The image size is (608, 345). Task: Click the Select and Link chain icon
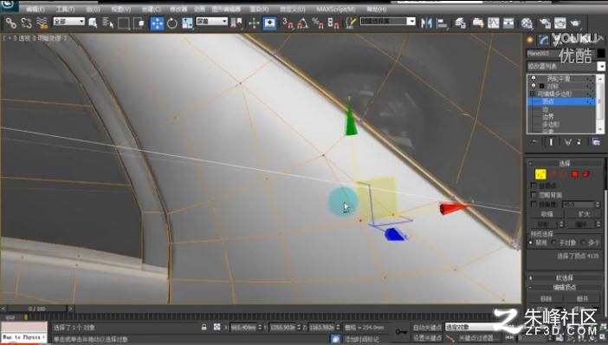click(11, 23)
